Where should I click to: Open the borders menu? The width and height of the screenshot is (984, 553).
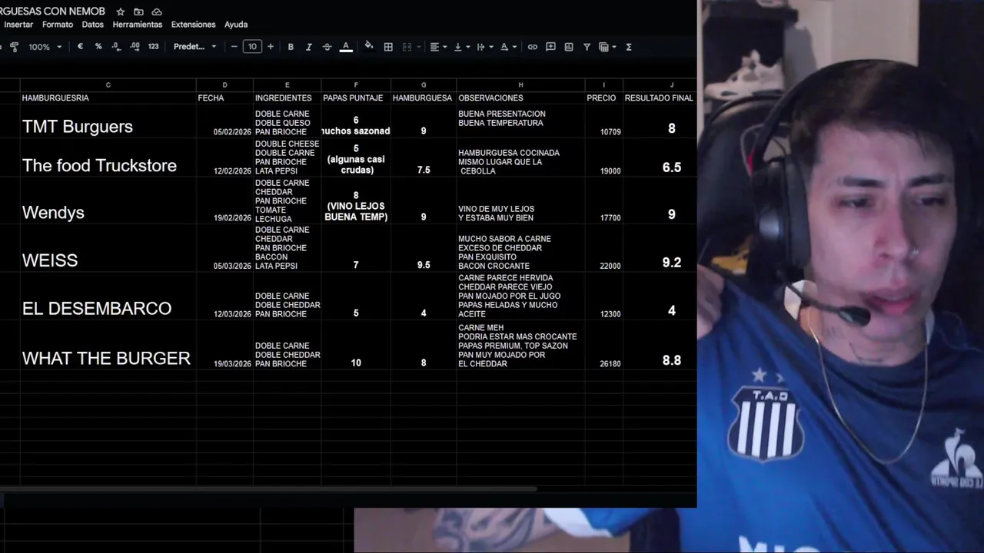coord(388,47)
